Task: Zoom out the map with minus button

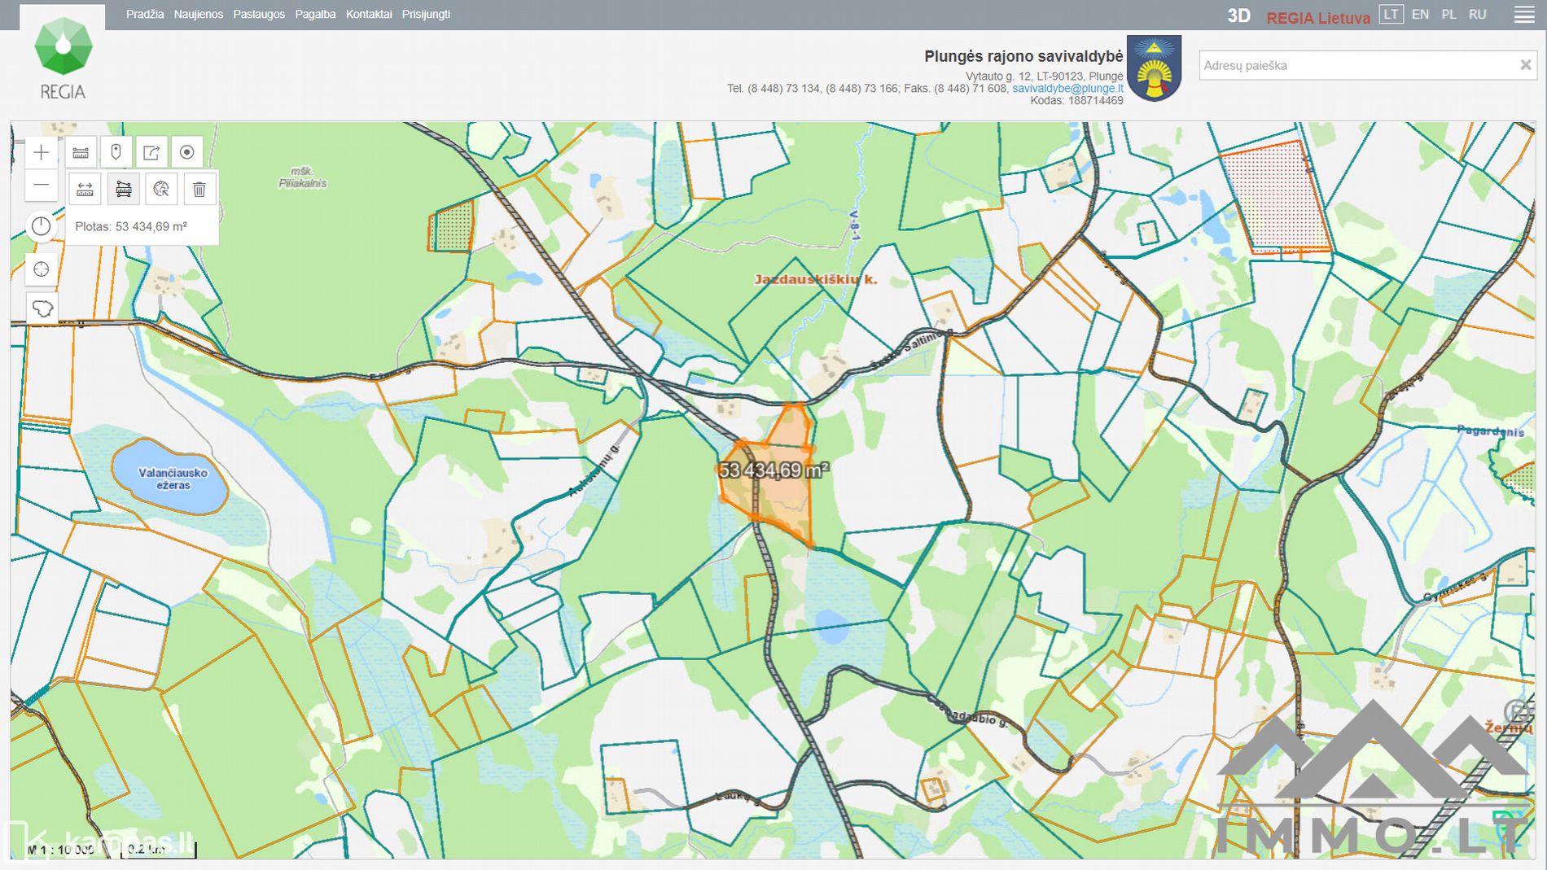Action: point(42,186)
